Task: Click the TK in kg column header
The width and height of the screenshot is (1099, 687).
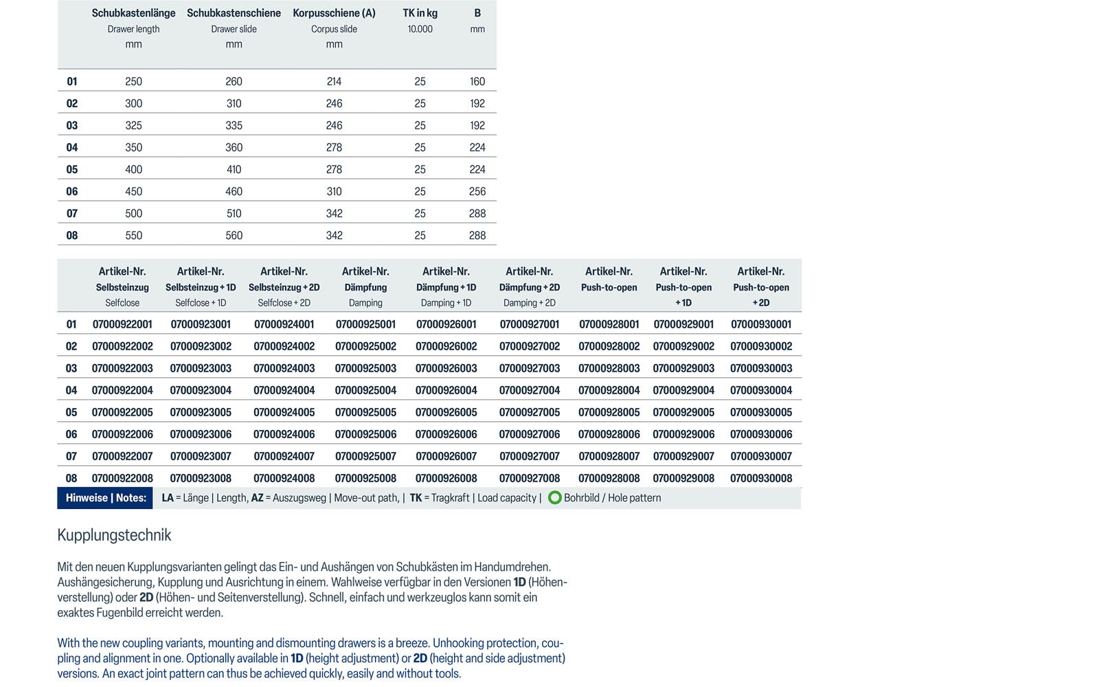Action: 420,13
